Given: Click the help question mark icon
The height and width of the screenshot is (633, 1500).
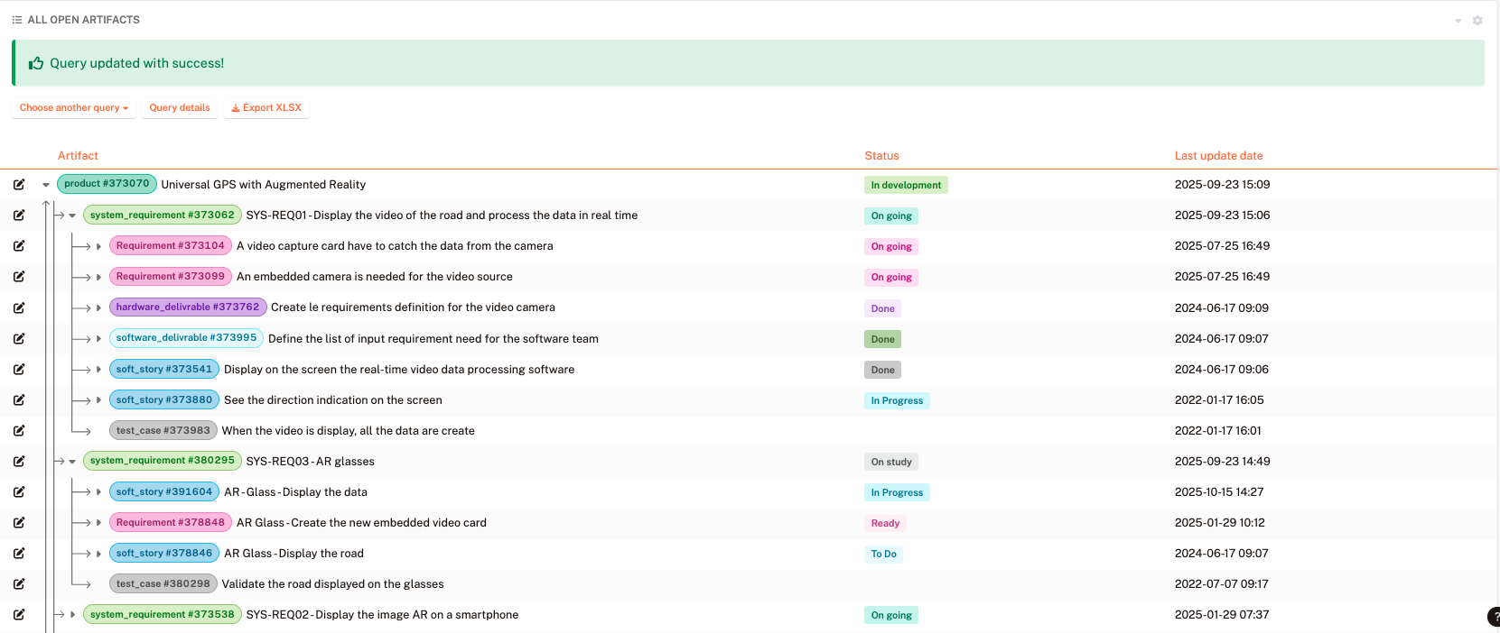Looking at the screenshot, I should tap(1494, 617).
